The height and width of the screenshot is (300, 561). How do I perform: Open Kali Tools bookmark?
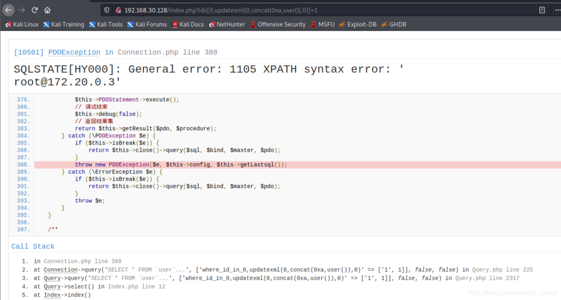coord(106,25)
